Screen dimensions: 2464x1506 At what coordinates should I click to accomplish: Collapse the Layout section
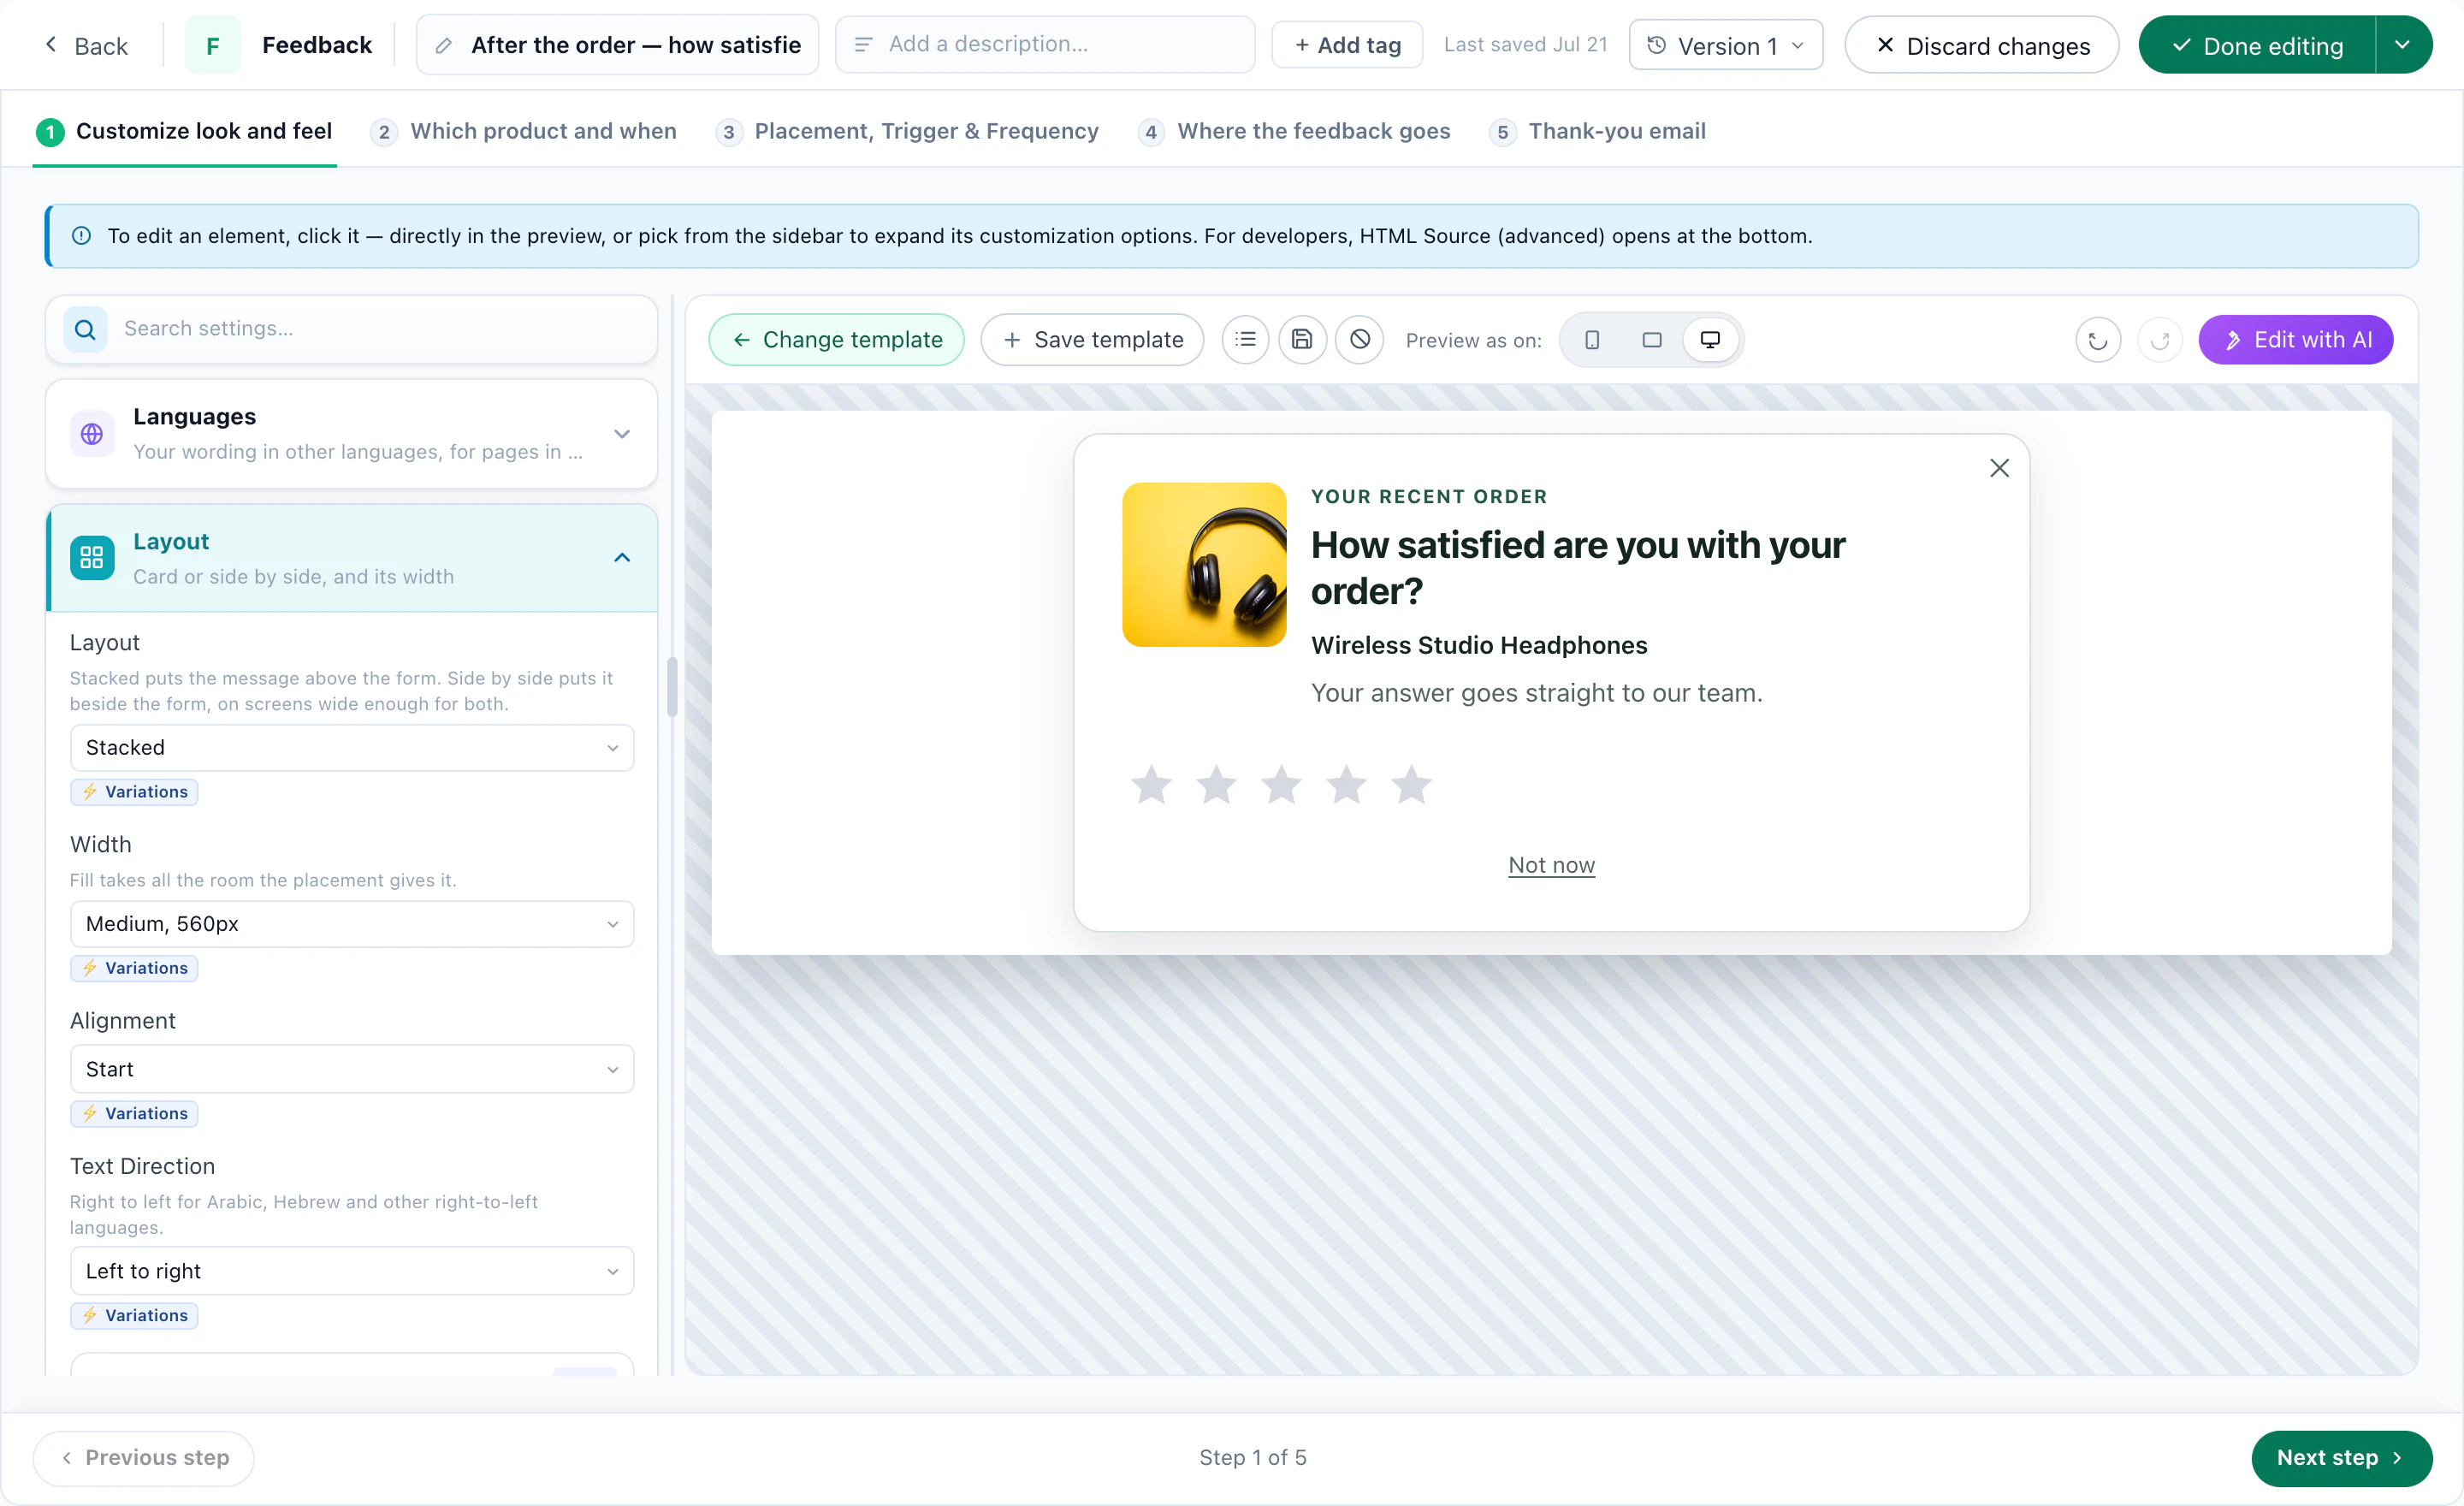(622, 558)
